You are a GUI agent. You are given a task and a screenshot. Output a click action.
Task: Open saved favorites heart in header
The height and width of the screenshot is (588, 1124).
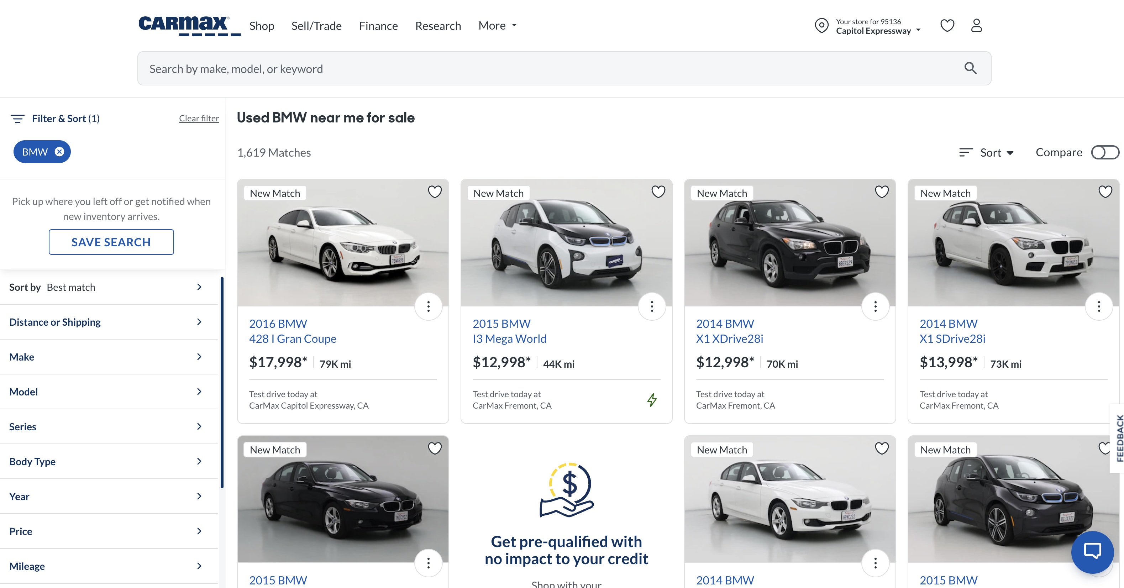[x=947, y=25]
